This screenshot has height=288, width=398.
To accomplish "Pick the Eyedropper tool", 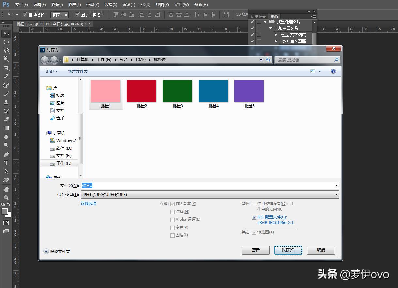I will [x=6, y=76].
